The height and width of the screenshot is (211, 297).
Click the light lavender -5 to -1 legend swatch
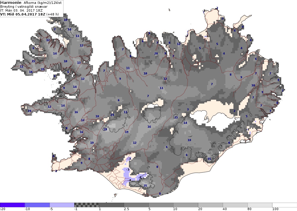click(62, 205)
